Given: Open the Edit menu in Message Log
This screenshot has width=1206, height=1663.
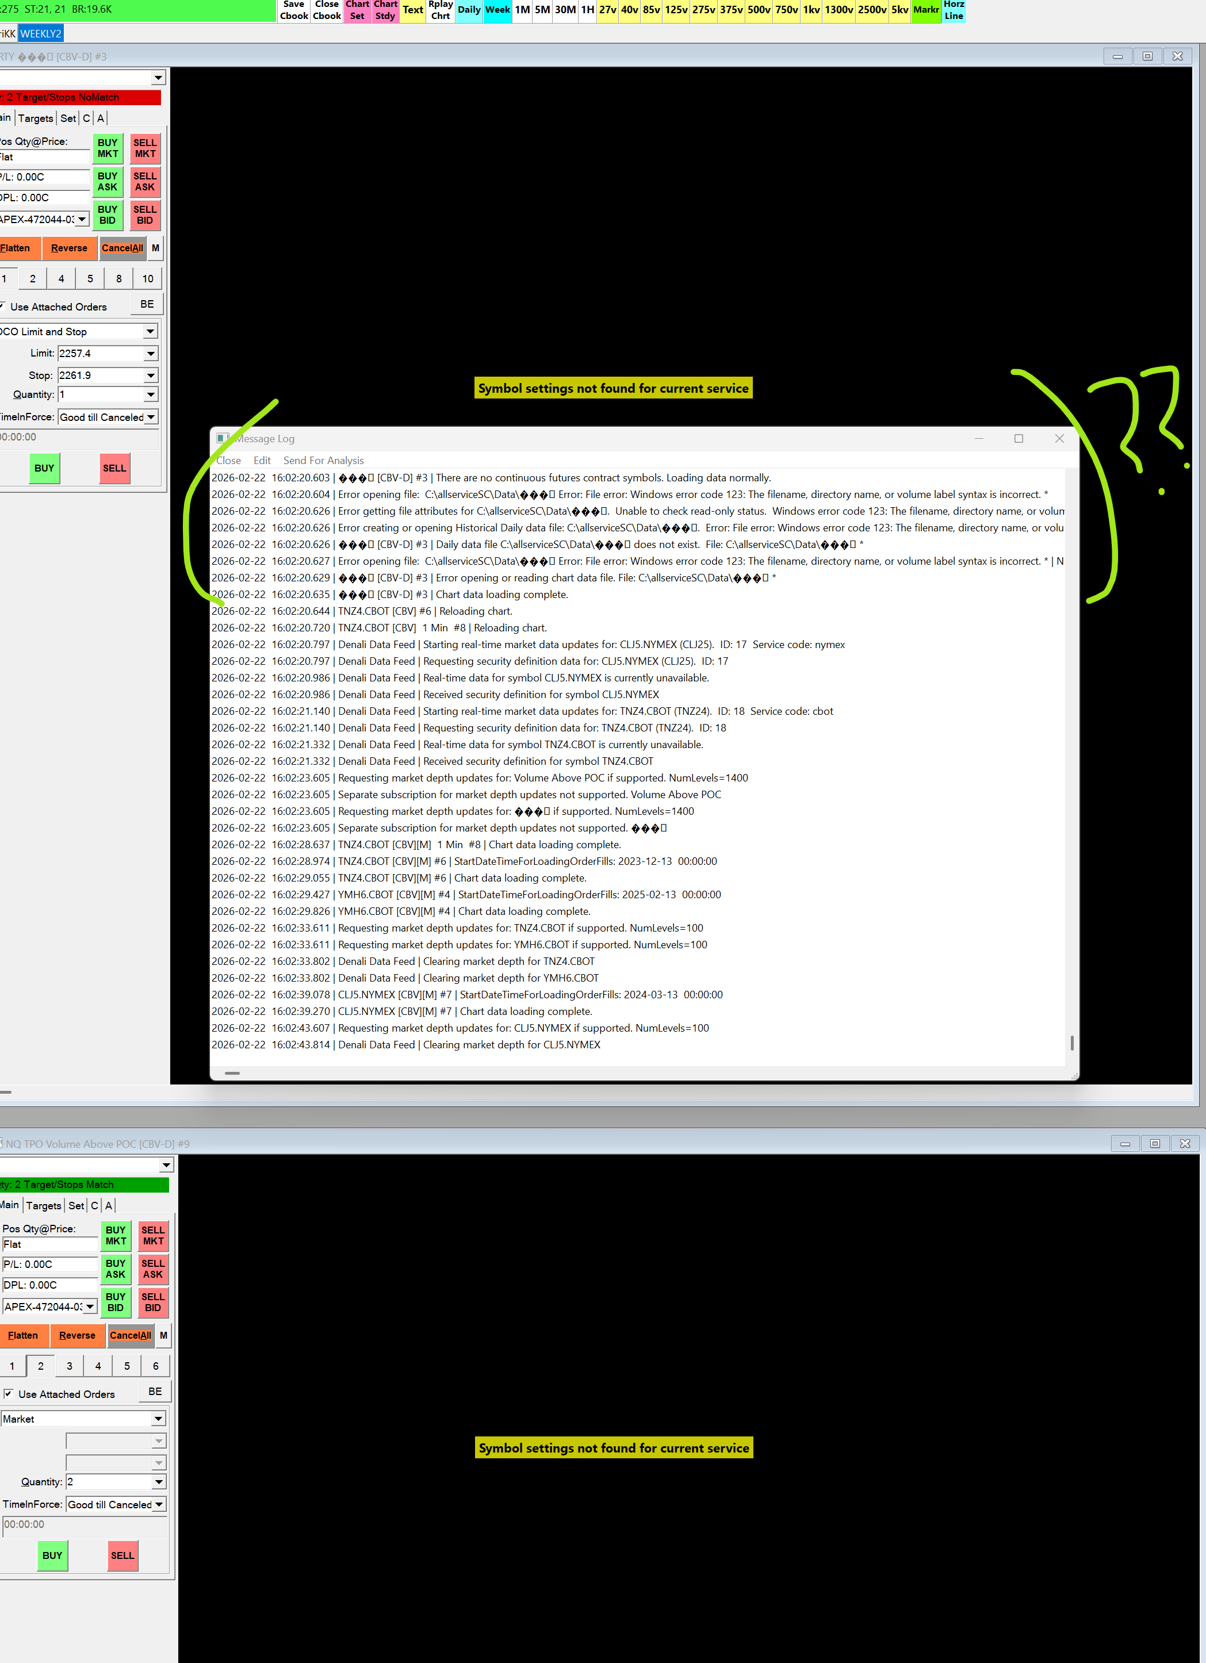Looking at the screenshot, I should (x=262, y=461).
